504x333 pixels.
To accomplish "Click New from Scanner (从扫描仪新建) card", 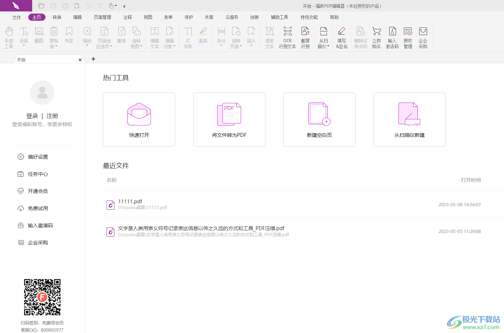I will [410, 120].
